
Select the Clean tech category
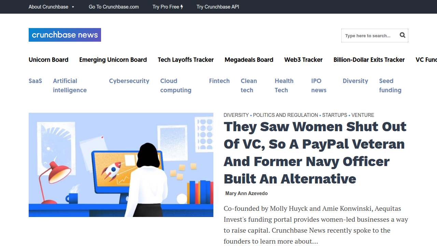249,85
